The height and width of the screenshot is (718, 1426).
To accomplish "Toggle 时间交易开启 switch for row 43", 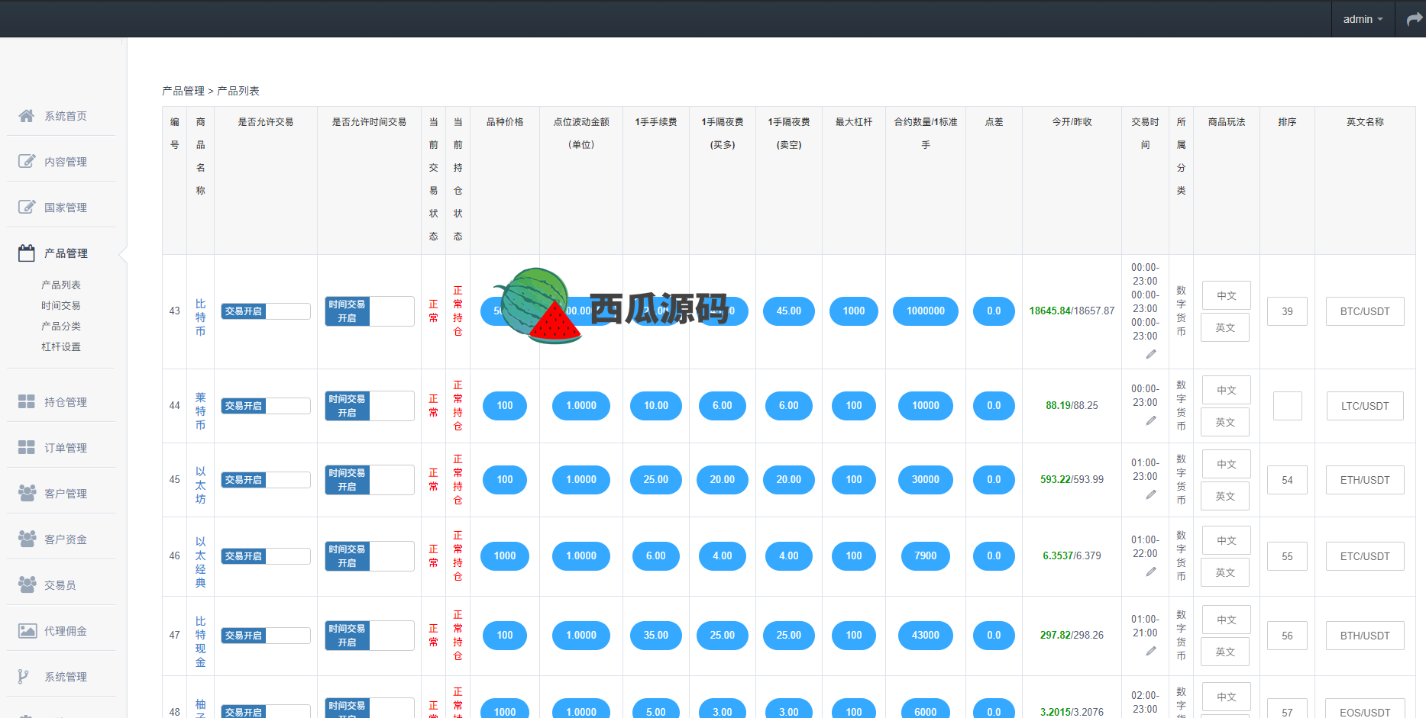I will (x=370, y=311).
